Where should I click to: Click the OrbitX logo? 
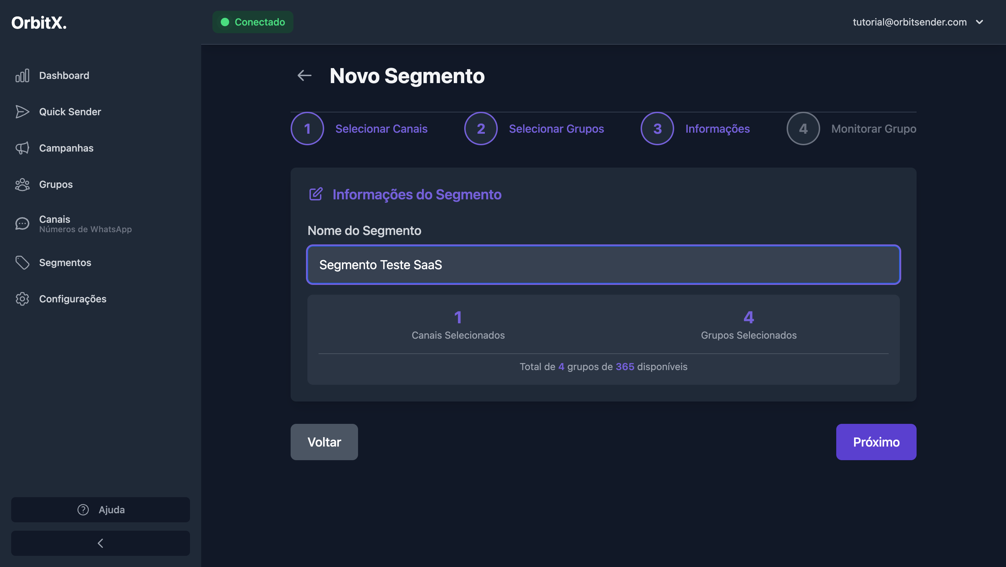click(39, 23)
